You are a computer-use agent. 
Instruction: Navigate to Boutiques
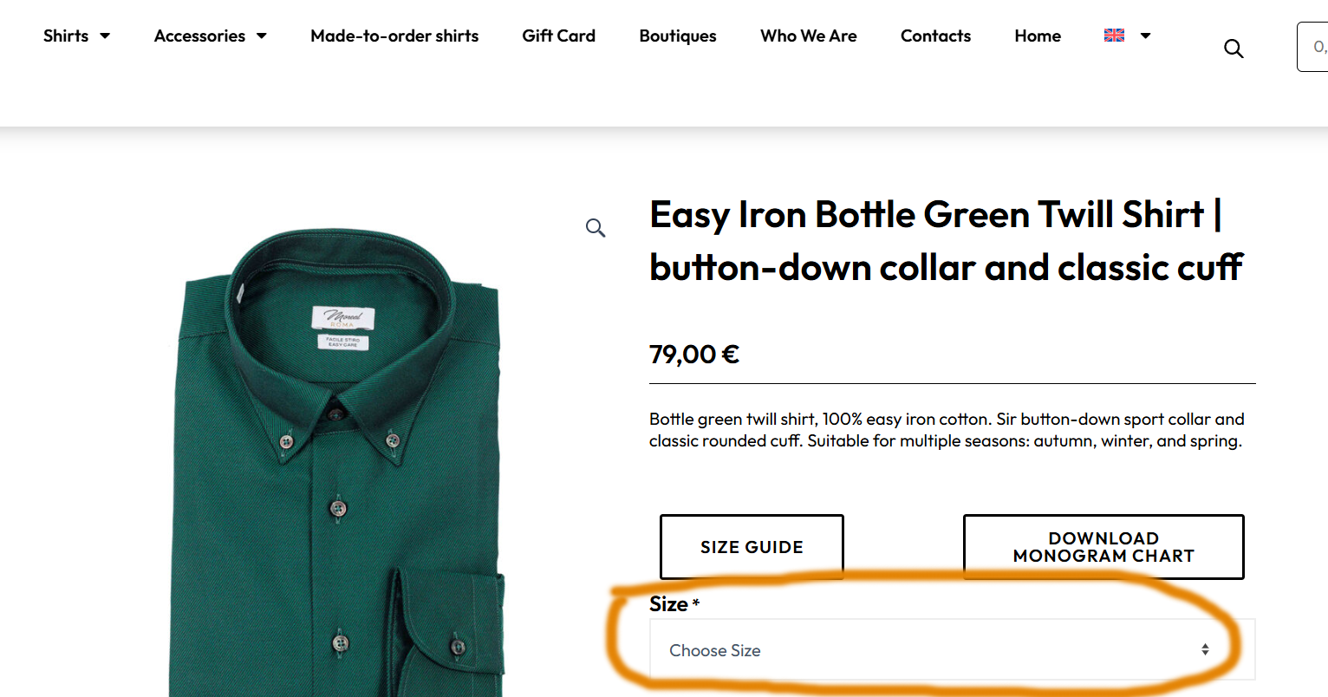click(678, 36)
